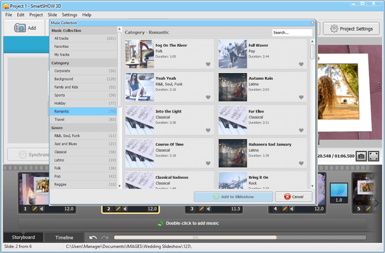Select All tracks in Music Collection

coord(84,38)
